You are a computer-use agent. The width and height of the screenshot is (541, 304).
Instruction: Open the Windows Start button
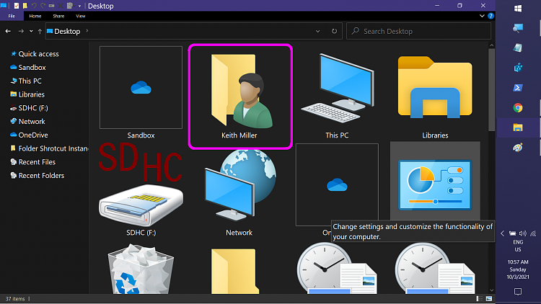[x=518, y=8]
